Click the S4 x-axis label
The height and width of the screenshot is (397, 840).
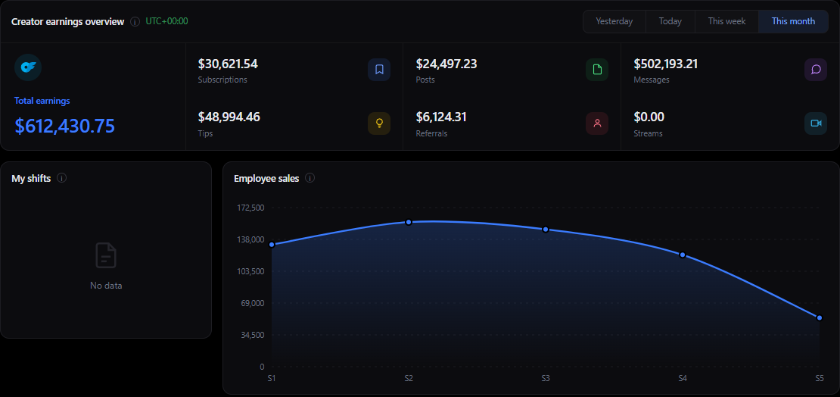[x=683, y=378]
